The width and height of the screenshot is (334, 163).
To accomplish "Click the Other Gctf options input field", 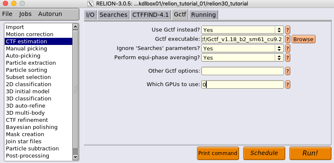I will click(x=242, y=71).
